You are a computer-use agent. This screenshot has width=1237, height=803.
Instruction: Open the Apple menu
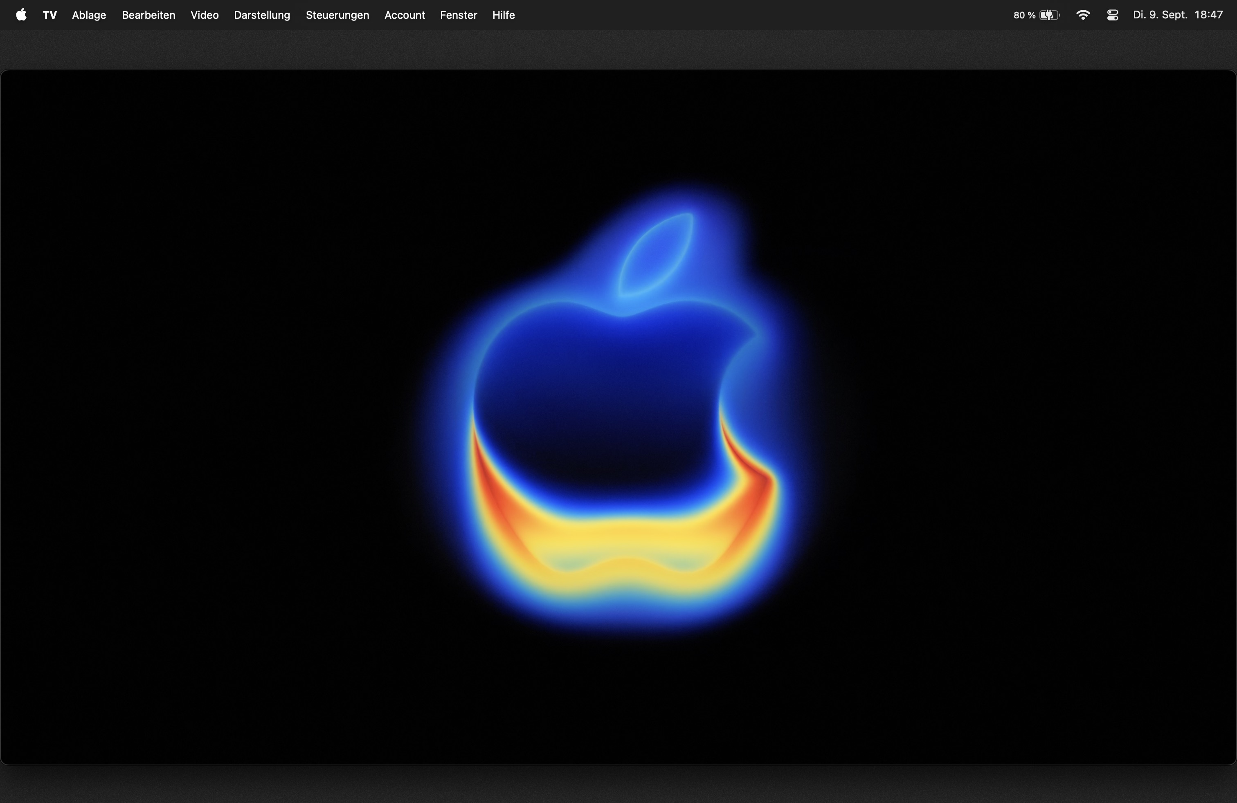(21, 15)
